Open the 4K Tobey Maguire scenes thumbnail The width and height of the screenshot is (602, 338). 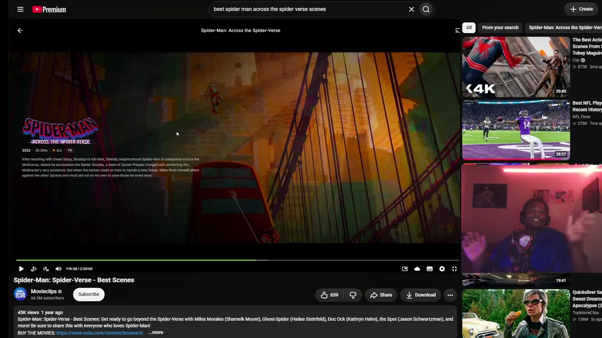[x=516, y=67]
